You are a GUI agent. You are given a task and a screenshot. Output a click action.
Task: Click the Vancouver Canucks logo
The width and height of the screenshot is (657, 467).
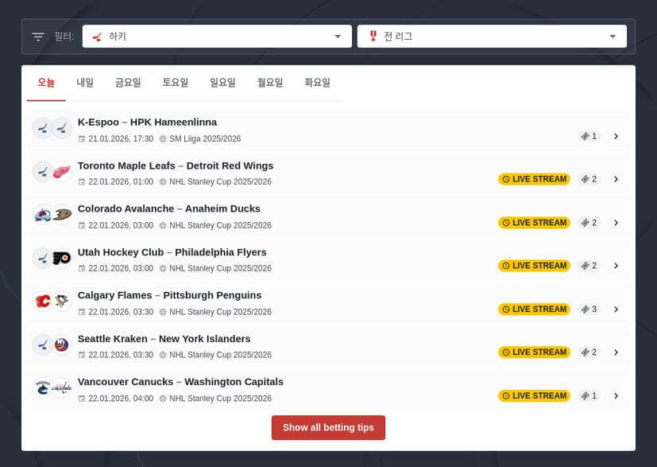tap(43, 388)
